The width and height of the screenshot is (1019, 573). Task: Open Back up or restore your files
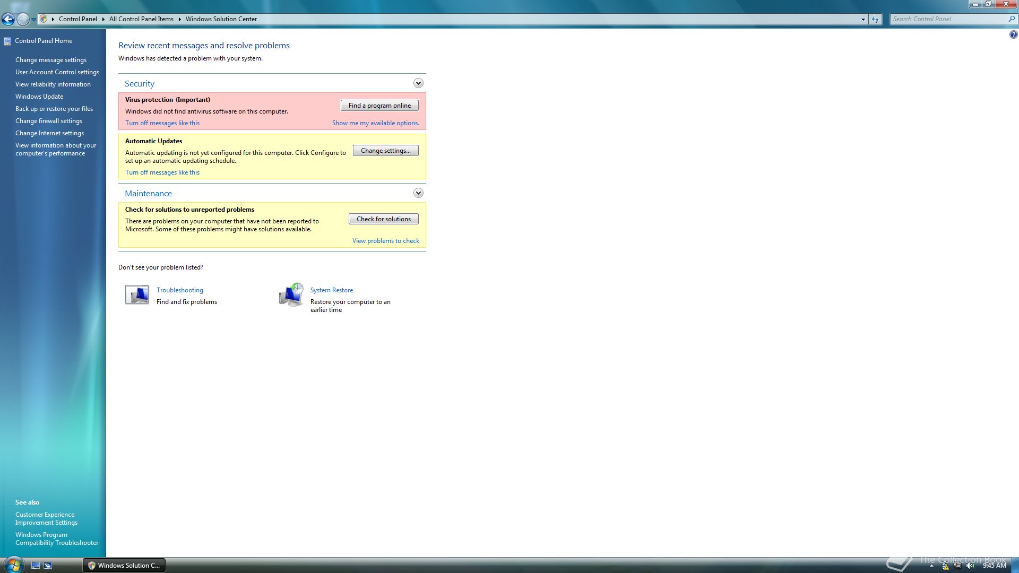tap(54, 109)
